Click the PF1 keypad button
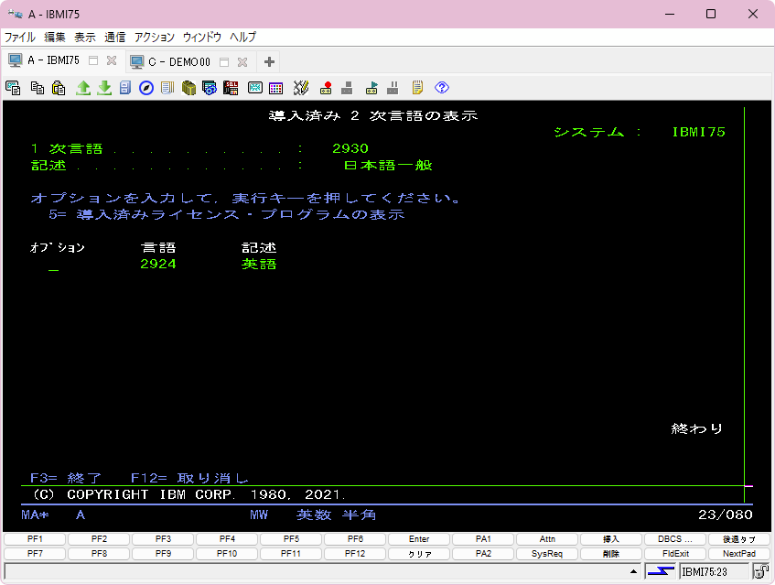This screenshot has height=585, width=775. tap(35, 539)
